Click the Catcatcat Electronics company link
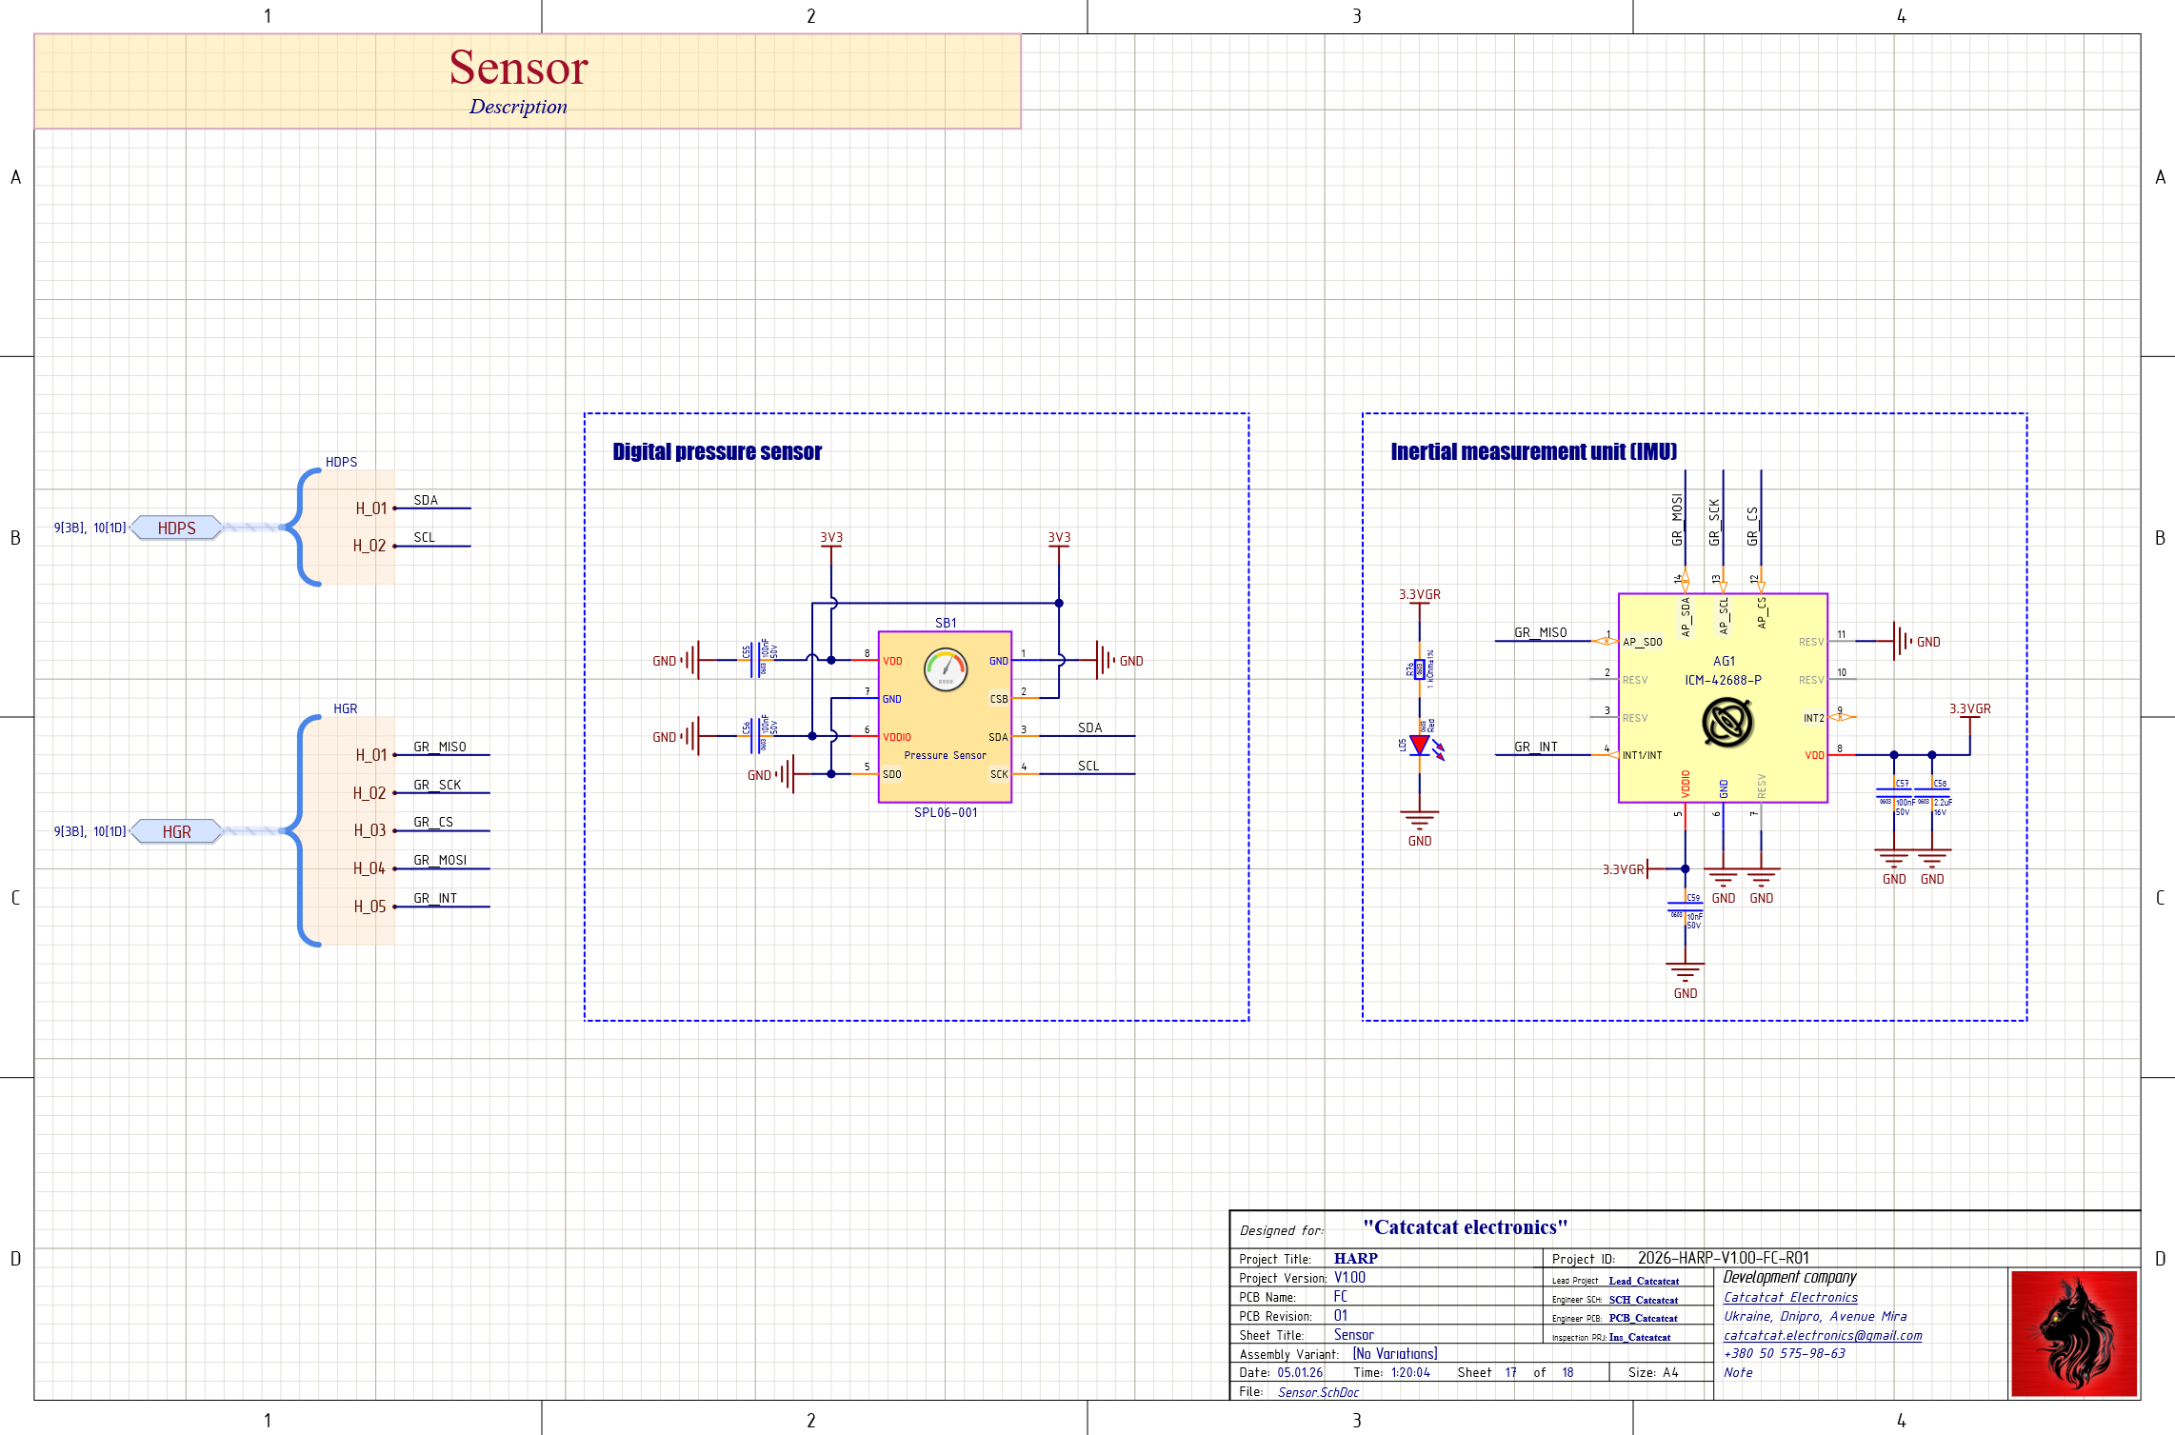This screenshot has height=1435, width=2175. tap(1789, 1297)
